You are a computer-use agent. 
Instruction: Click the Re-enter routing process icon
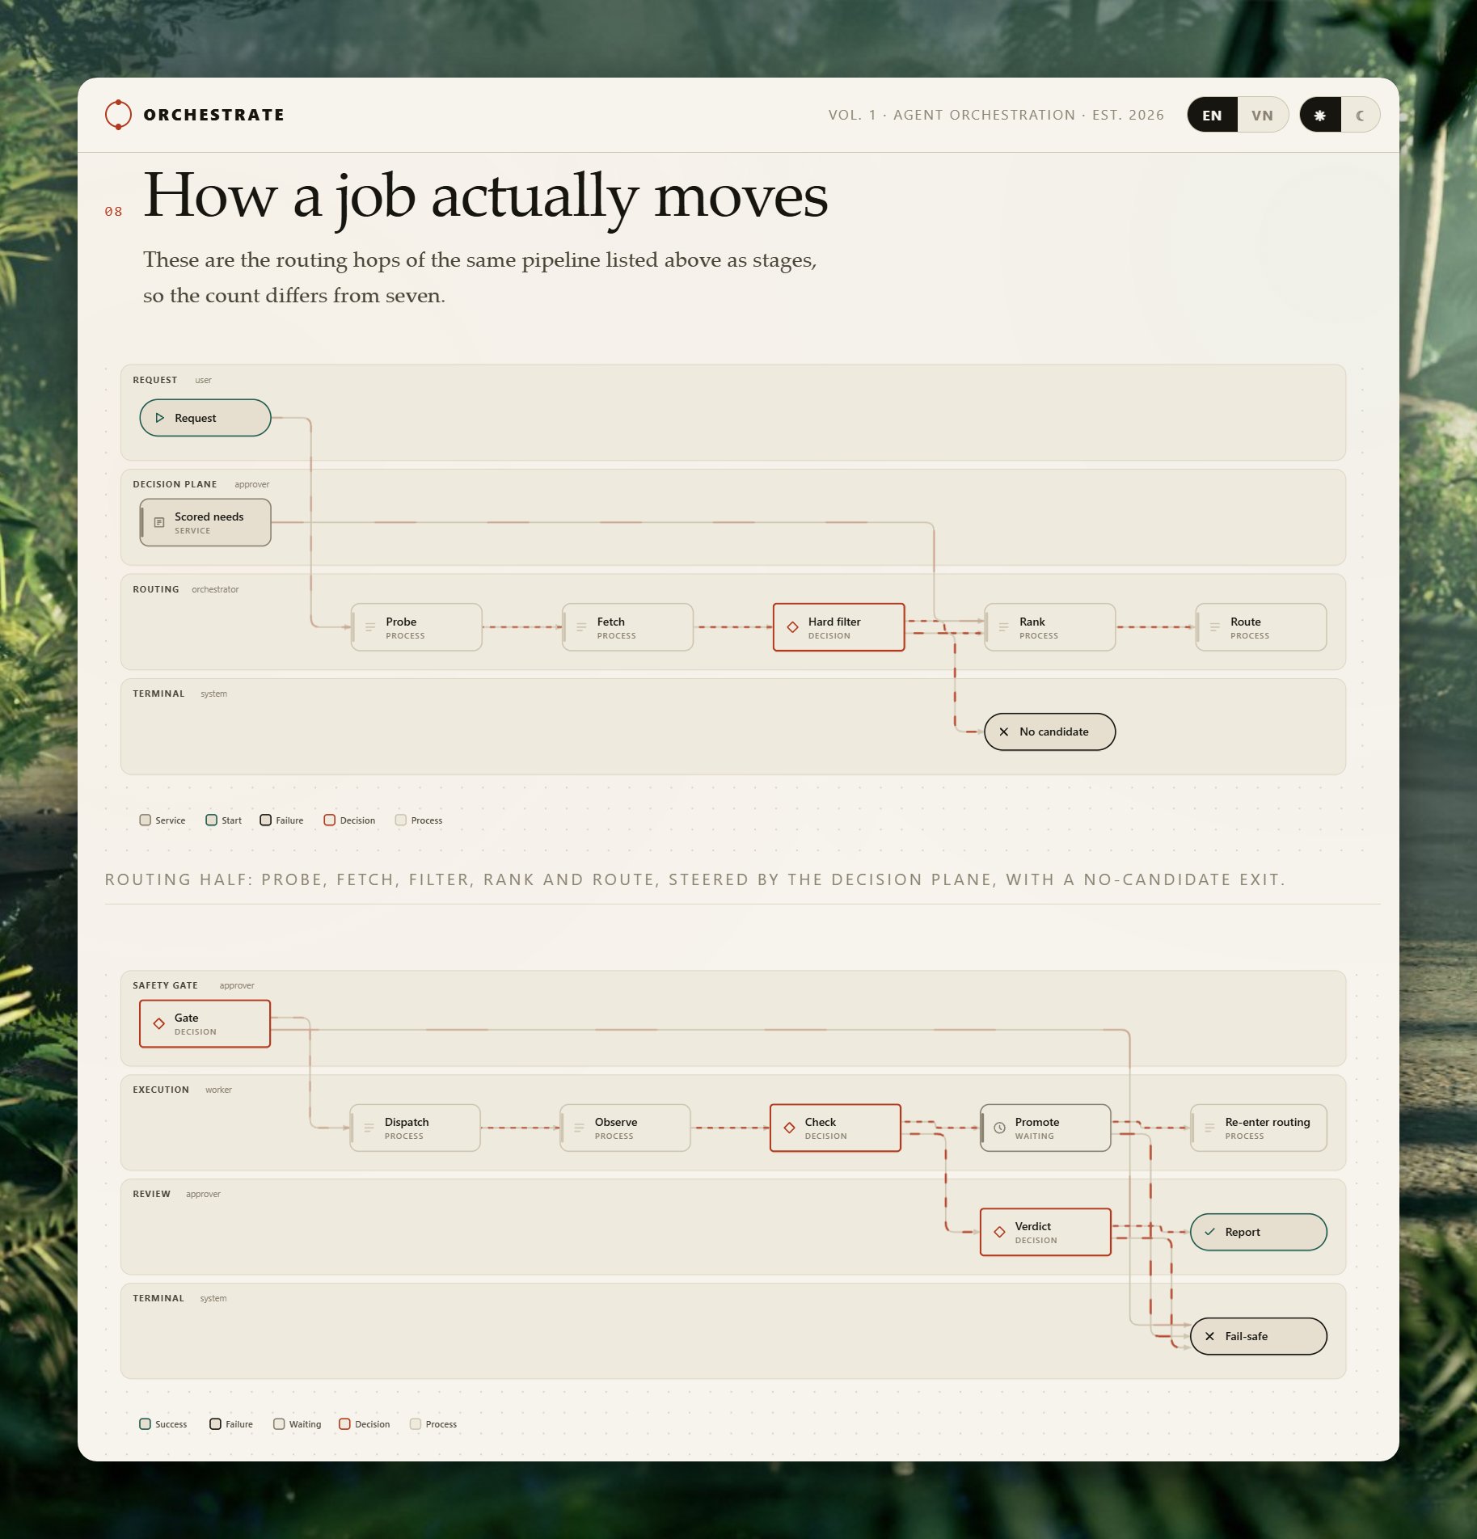coord(1209,1128)
